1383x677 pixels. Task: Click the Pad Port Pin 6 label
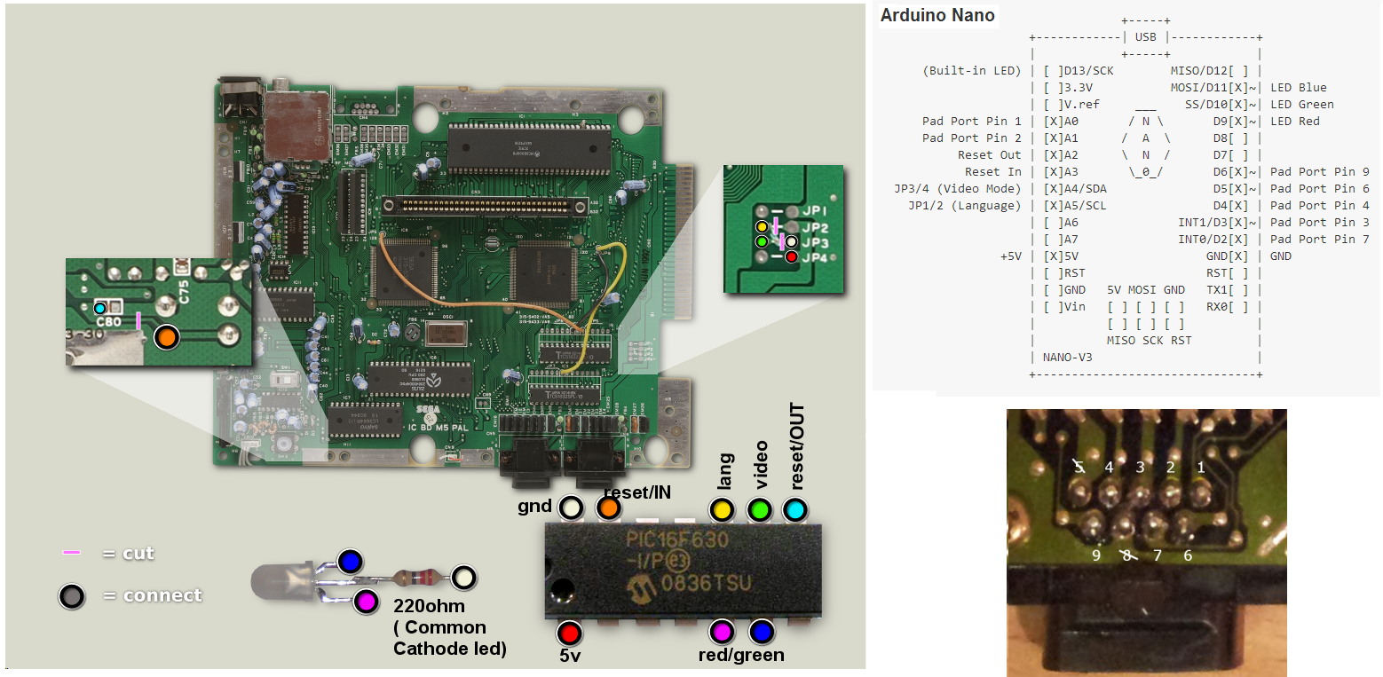(x=1320, y=189)
